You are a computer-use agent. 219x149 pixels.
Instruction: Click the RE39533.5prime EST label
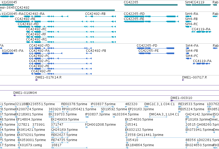(x=191, y=104)
